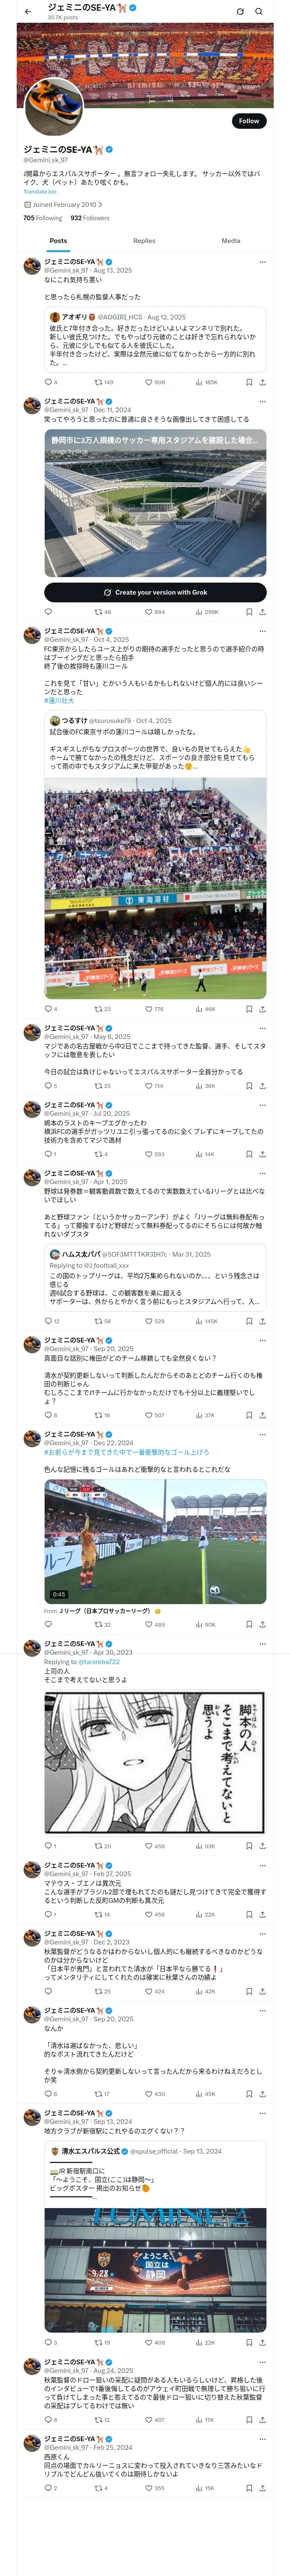Open the profile avatar picture
Viewport: 290px width, 2576px height.
(52, 107)
